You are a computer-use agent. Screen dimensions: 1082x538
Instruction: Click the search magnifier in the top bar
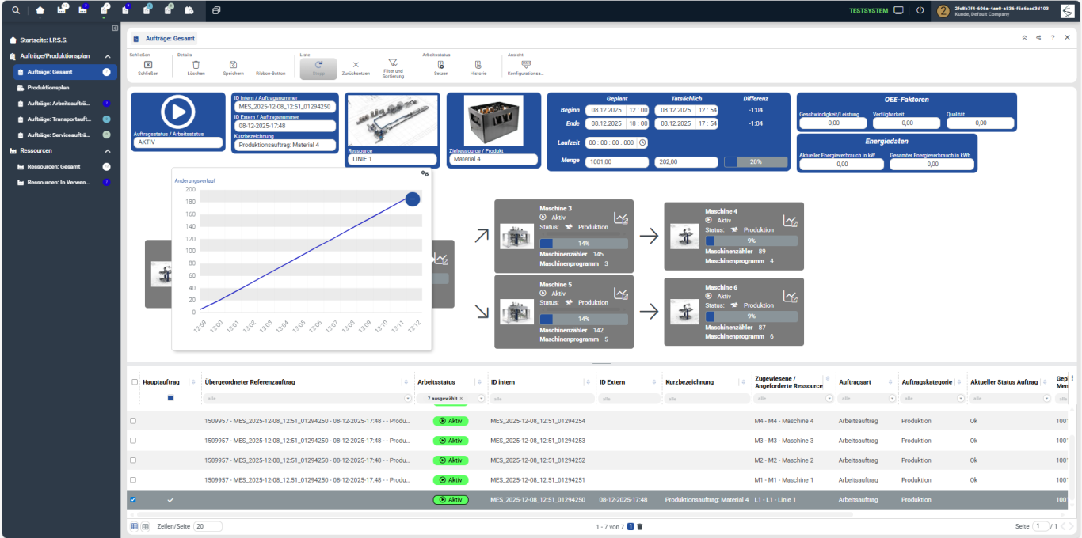(17, 10)
